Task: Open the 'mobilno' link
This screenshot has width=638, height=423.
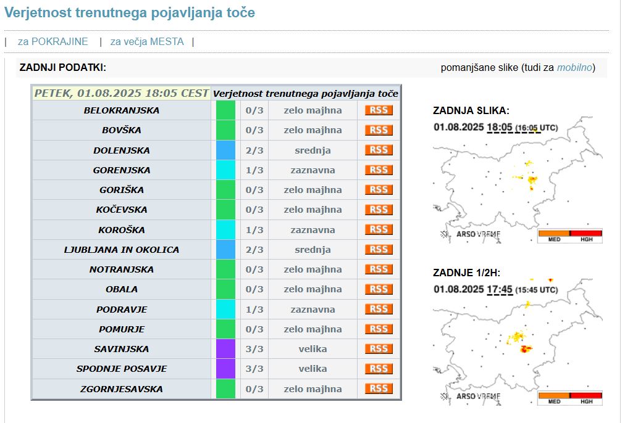Action: pyautogui.click(x=574, y=68)
